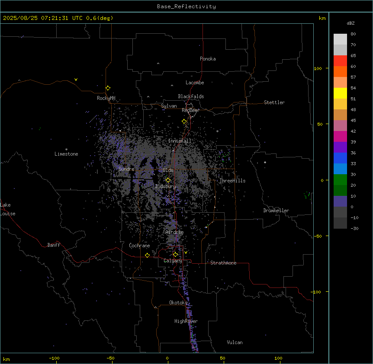Click the yellow diamond marker above the Calgary label
The image size is (373, 364).
tap(175, 255)
